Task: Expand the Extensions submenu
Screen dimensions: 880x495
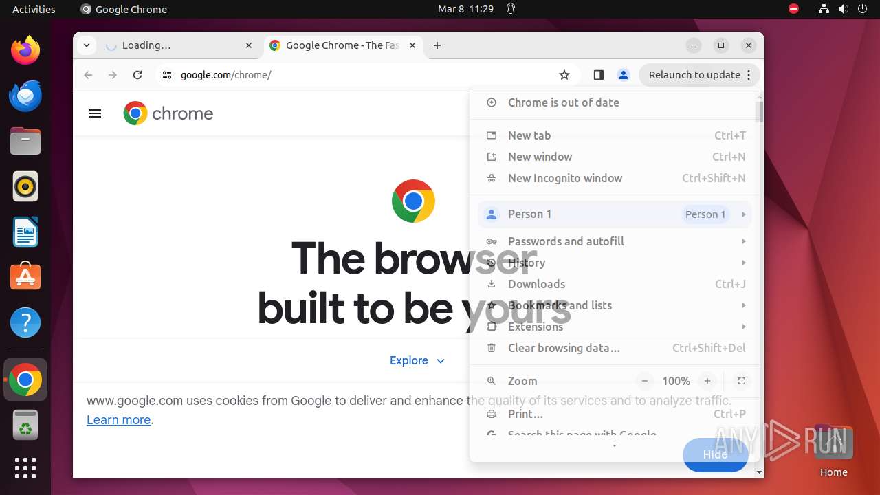Action: coord(615,327)
